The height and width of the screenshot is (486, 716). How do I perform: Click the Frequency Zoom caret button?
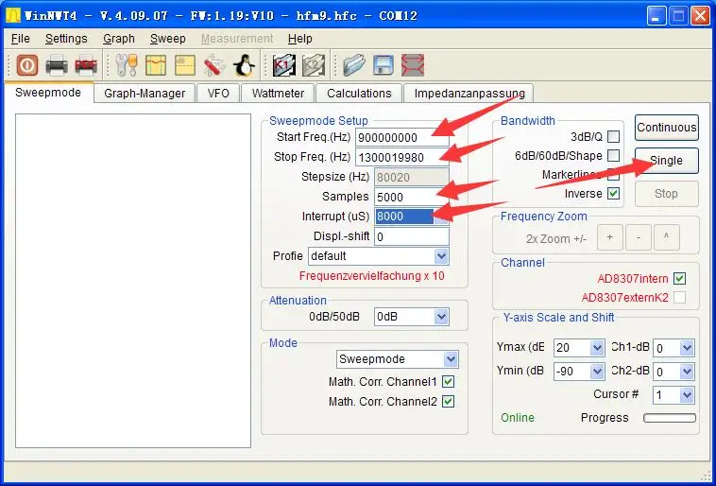pyautogui.click(x=667, y=237)
